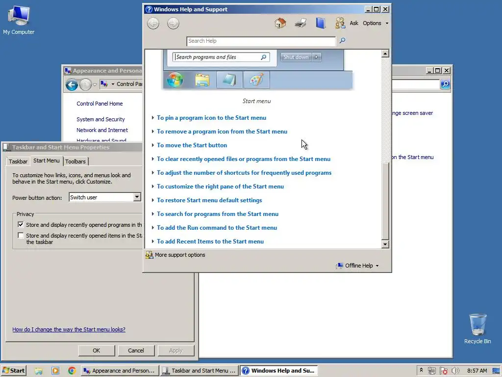Viewport: 502px width, 377px height.
Task: Switch to the Start Menu tab
Action: tap(47, 161)
